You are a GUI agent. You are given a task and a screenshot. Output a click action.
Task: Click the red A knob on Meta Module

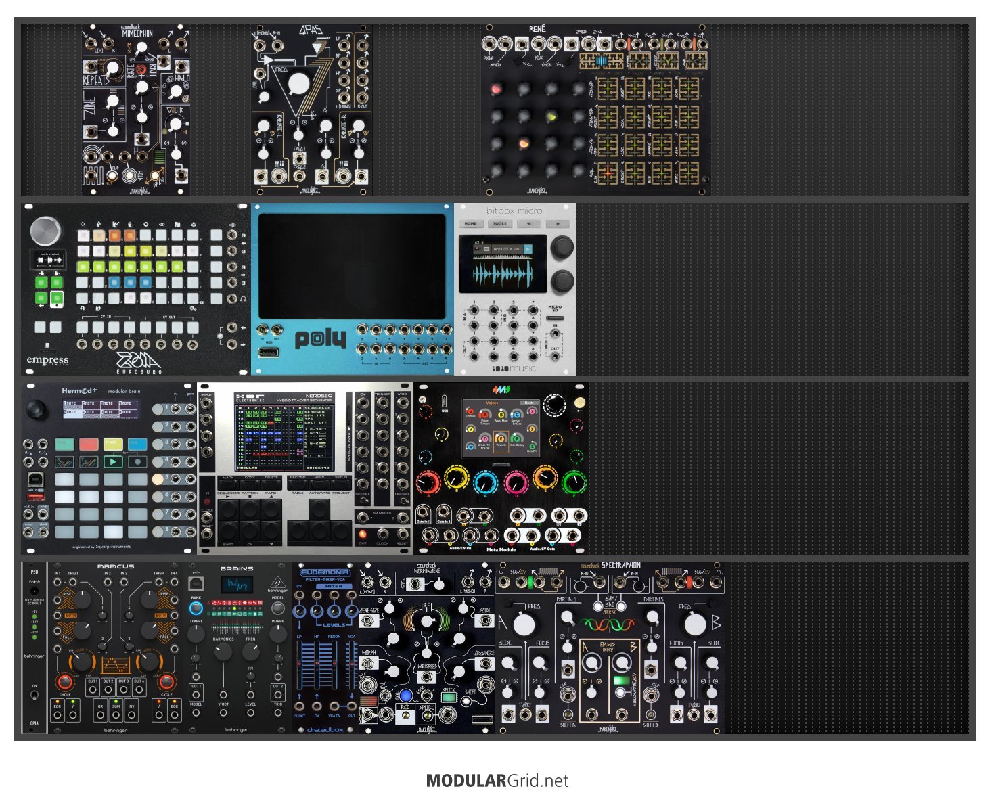click(x=428, y=482)
